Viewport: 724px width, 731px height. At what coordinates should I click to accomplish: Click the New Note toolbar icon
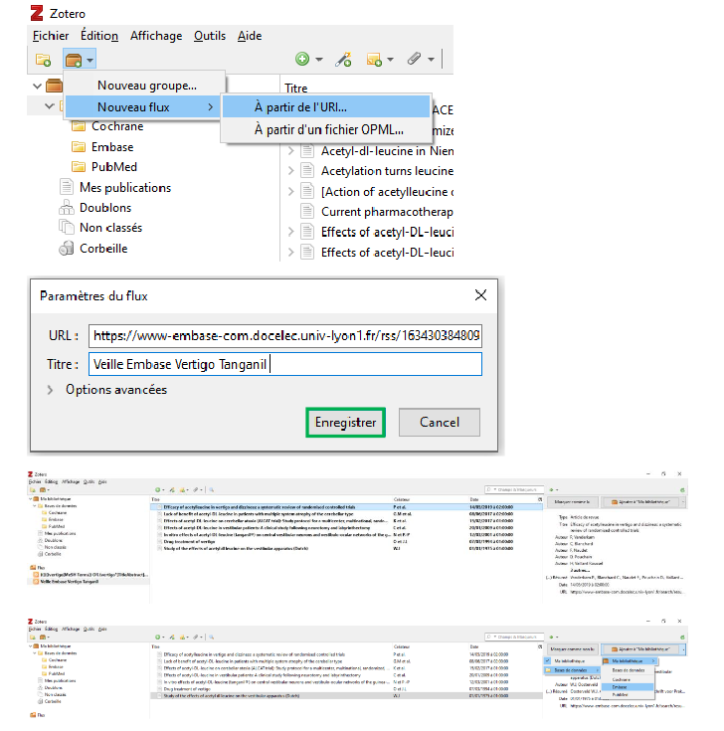[x=376, y=60]
